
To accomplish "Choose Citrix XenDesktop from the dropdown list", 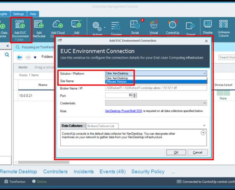I will point(156,78).
